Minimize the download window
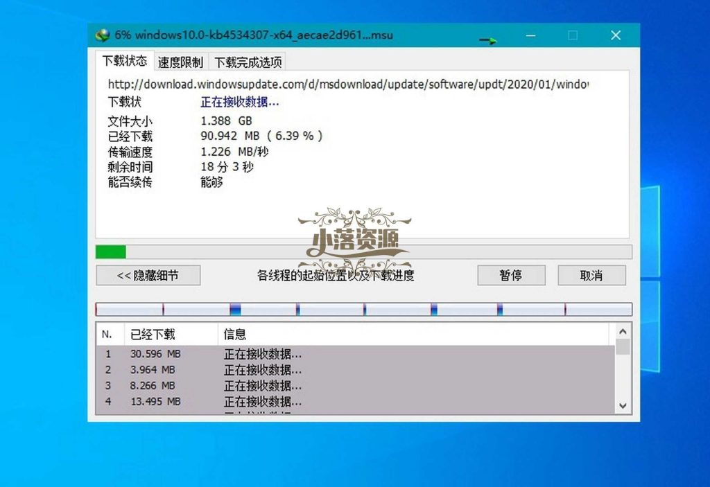Image resolution: width=710 pixels, height=487 pixels. point(530,35)
